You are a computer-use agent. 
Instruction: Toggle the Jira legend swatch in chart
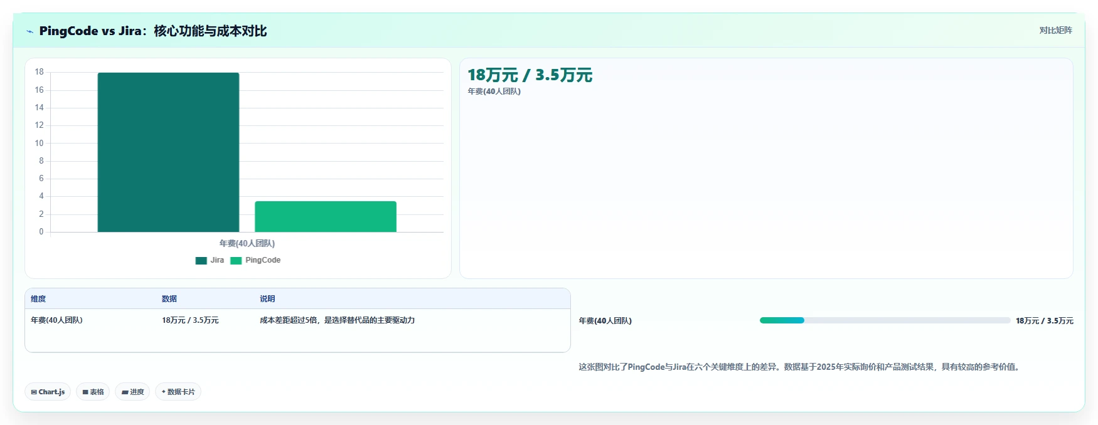point(201,261)
